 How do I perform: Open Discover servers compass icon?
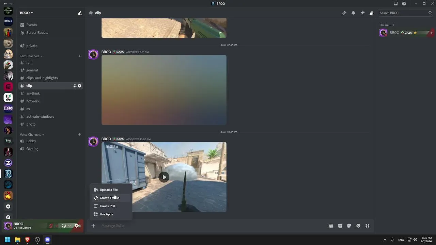[x=8, y=217]
